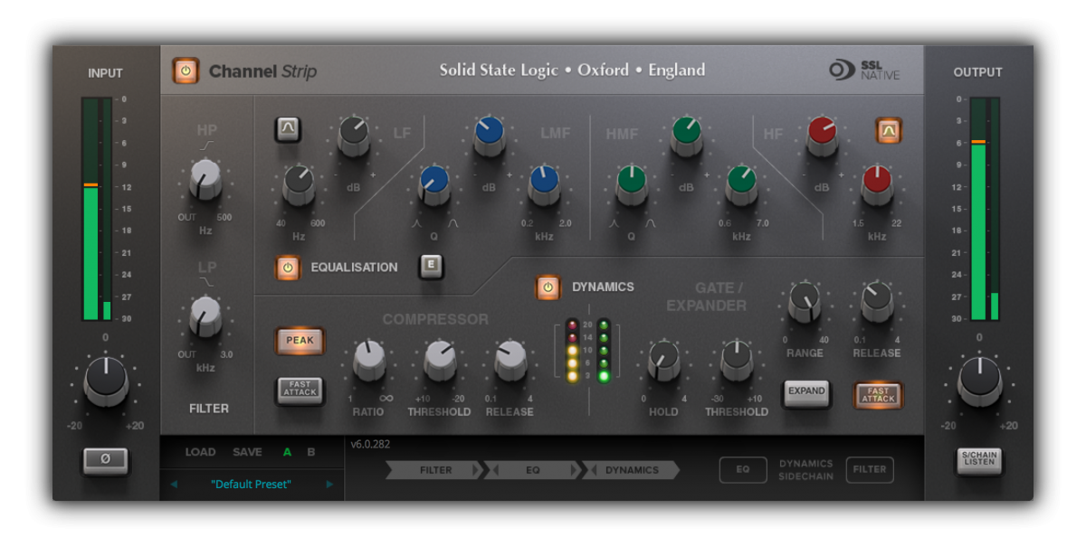
Task: Click the HF frequency kHz knob
Action: click(877, 185)
